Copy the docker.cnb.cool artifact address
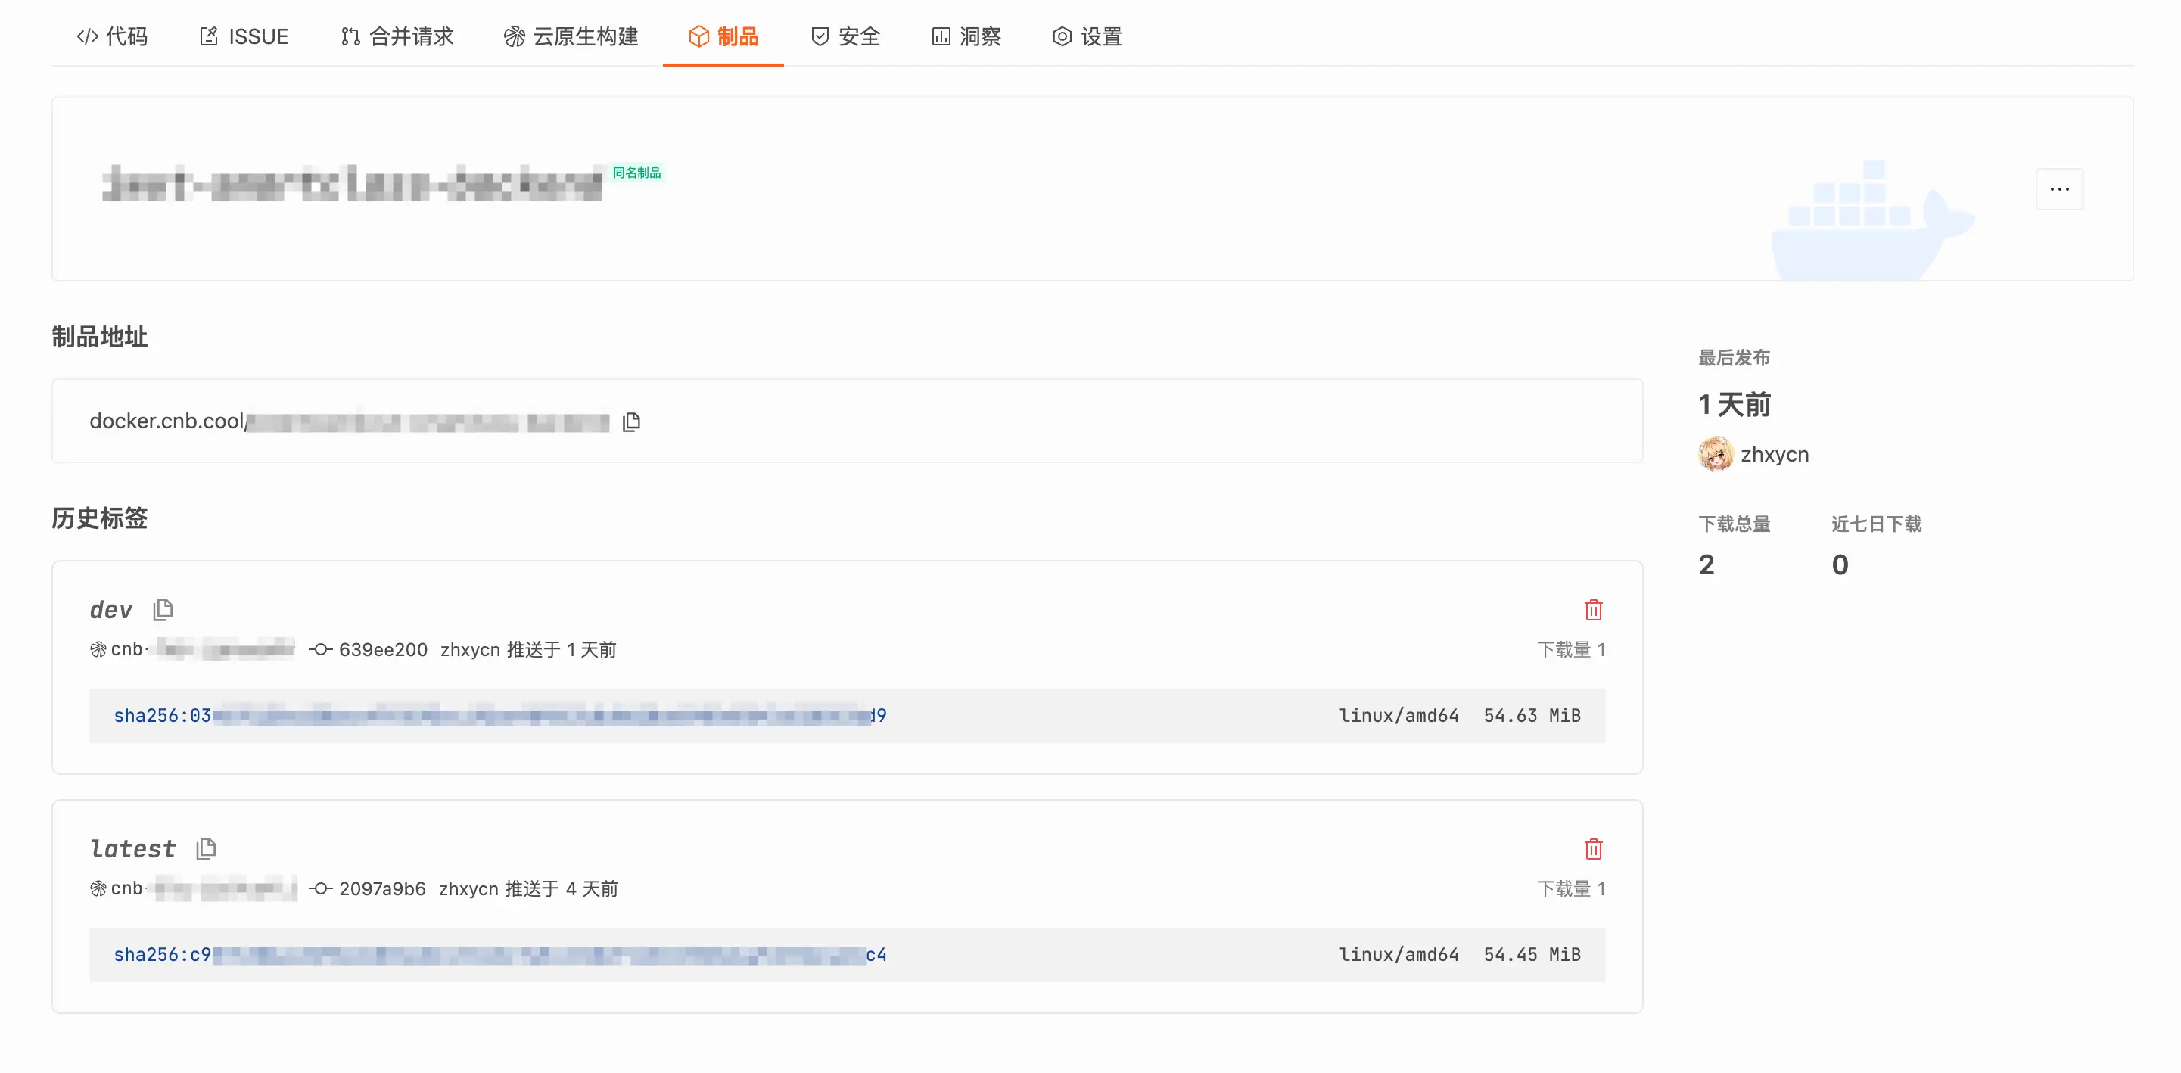 click(630, 421)
